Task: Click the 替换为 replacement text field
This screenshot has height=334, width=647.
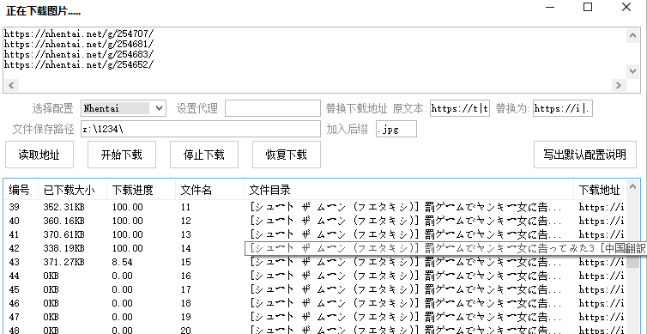Action: pos(563,108)
